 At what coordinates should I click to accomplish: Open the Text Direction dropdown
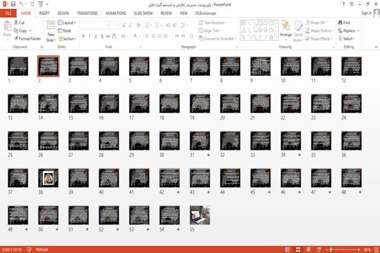coord(213,23)
